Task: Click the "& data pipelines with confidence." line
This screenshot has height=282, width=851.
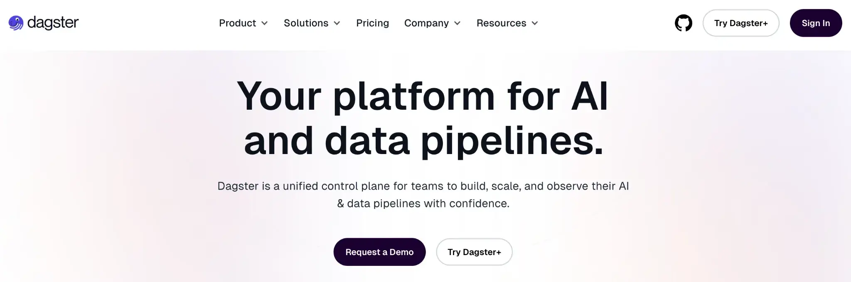Action: point(423,203)
